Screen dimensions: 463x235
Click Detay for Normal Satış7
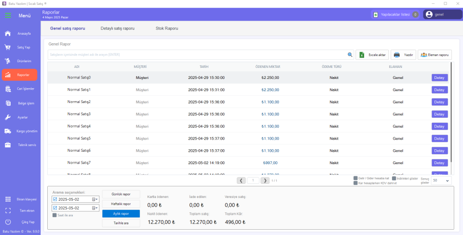pos(439,163)
